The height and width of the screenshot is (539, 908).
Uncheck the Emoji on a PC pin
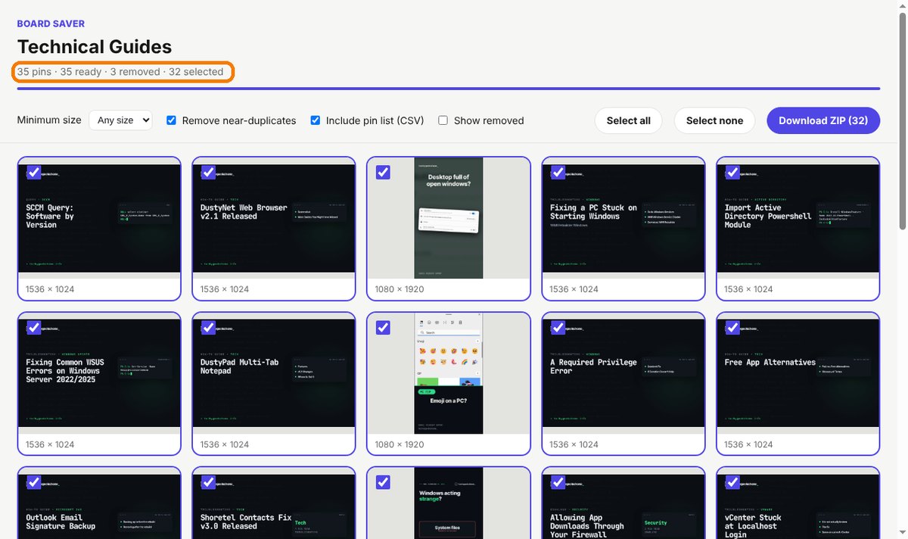[384, 328]
